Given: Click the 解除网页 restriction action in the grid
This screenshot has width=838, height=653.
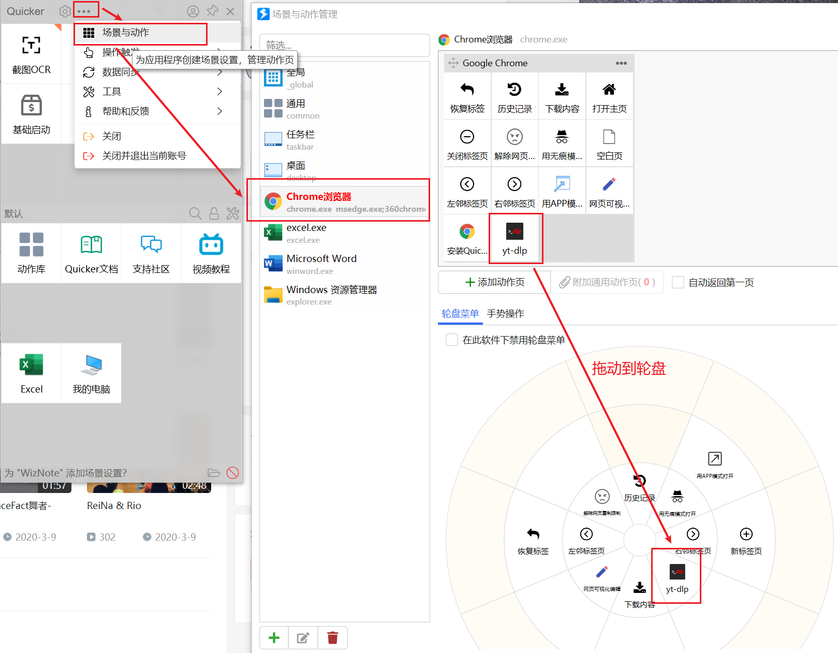Looking at the screenshot, I should point(514,143).
